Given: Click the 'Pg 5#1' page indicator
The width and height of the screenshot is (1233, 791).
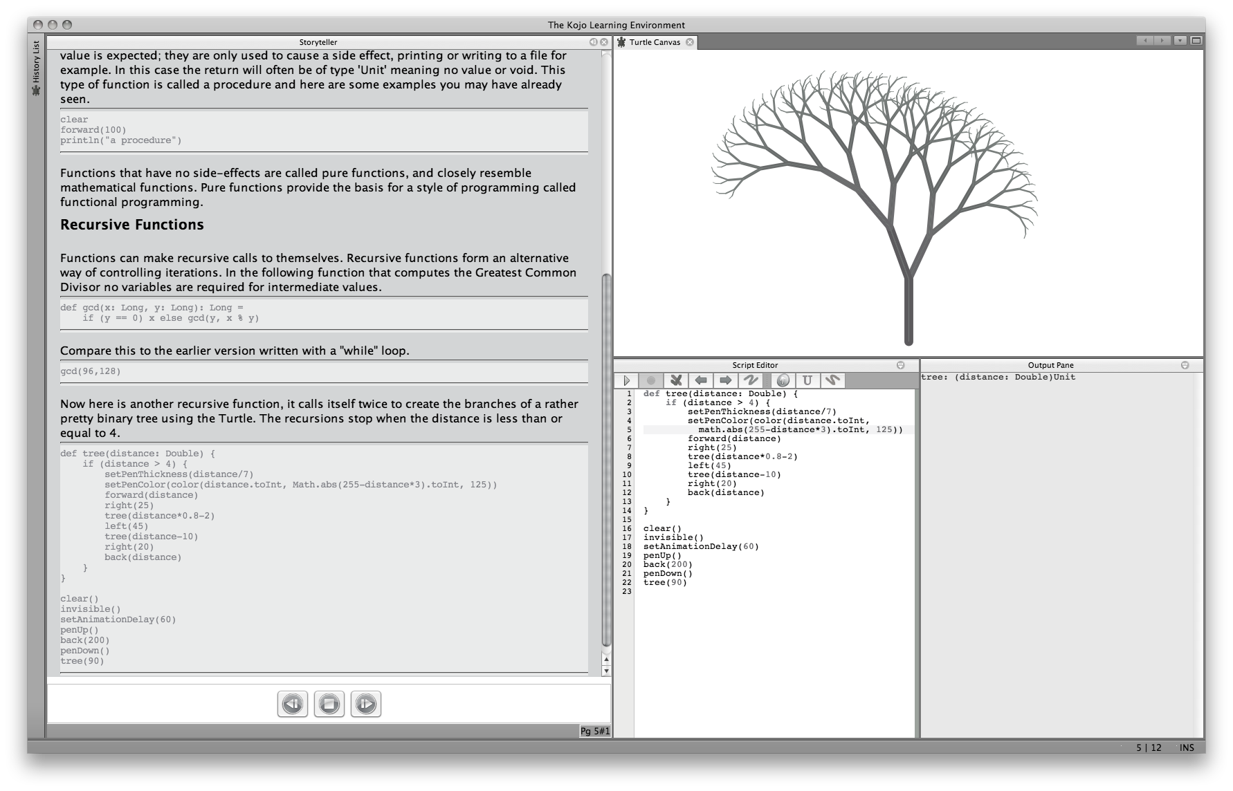Looking at the screenshot, I should 595,731.
